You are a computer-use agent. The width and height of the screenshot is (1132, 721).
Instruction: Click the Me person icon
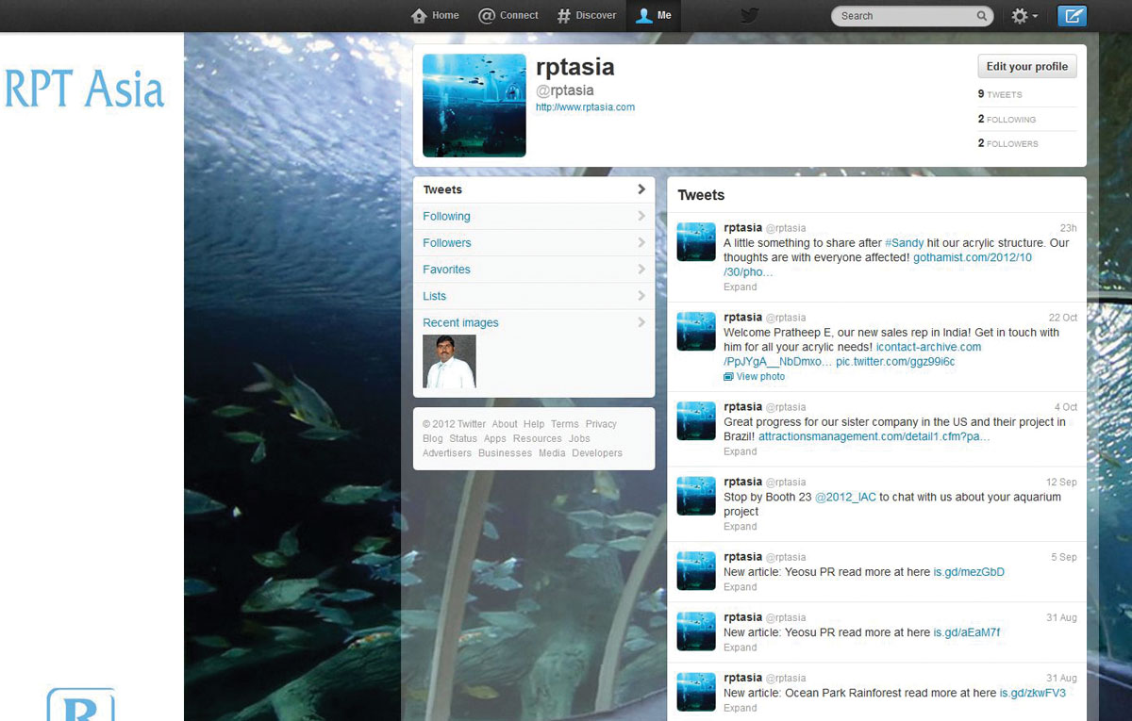(644, 15)
